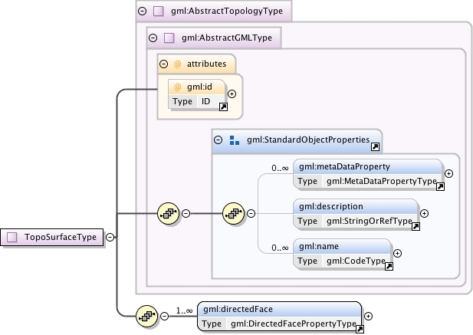Click the gml:StringOrRefType type value
Viewport: 473px width, 335px height.
click(x=370, y=221)
